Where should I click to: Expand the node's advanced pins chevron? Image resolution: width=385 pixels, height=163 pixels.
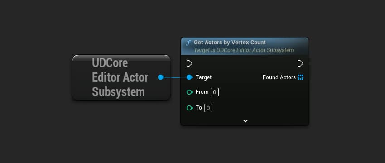coord(245,121)
